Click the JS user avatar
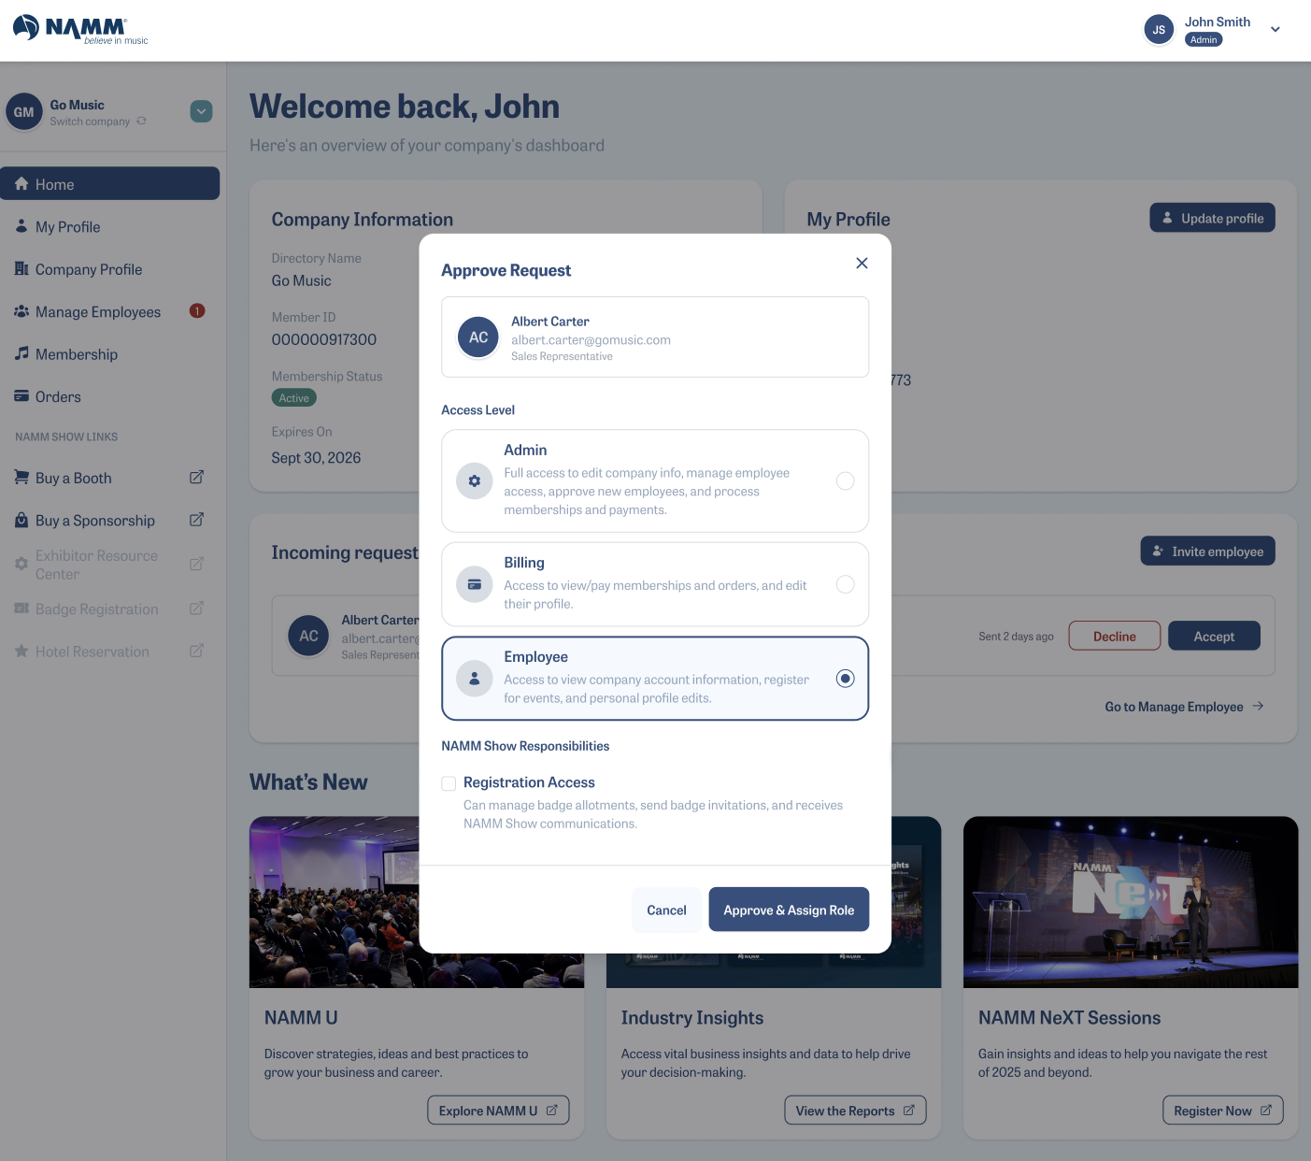This screenshot has width=1311, height=1161. (1159, 30)
